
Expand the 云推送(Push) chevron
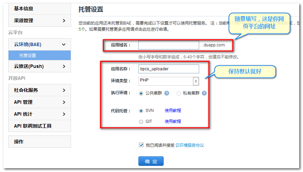64,66
